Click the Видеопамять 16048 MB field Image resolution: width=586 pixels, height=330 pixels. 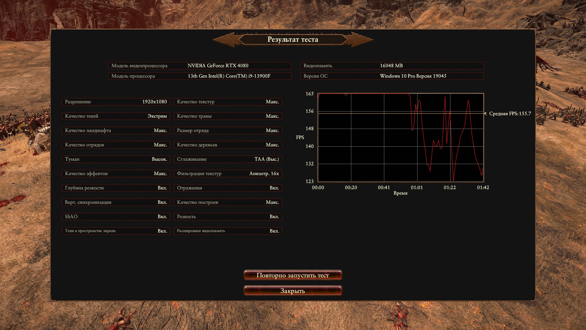tap(392, 66)
